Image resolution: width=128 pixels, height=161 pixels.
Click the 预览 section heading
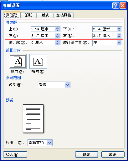click(x=10, y=100)
